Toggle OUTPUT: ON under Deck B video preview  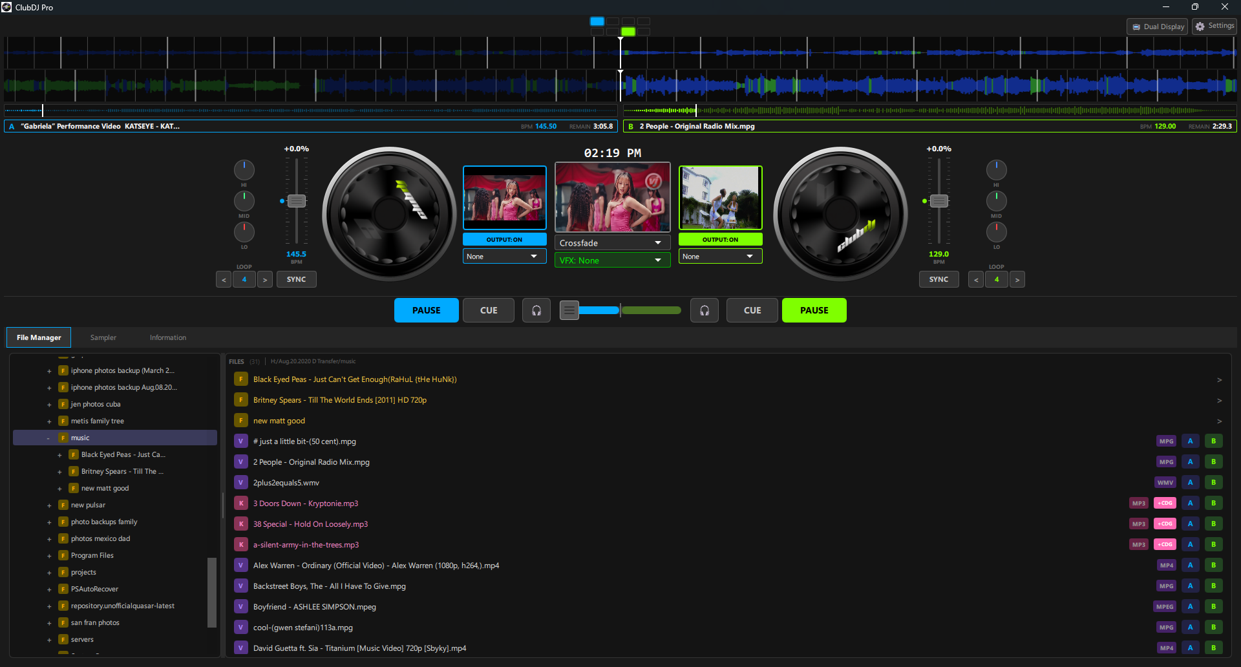pyautogui.click(x=719, y=238)
